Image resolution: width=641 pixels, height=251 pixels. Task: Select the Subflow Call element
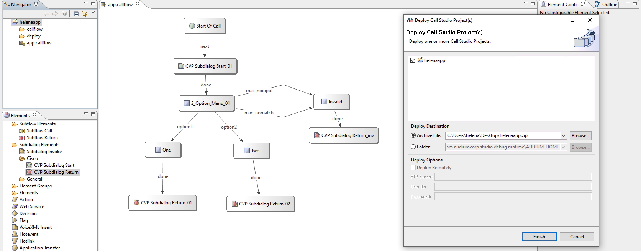pos(36,131)
